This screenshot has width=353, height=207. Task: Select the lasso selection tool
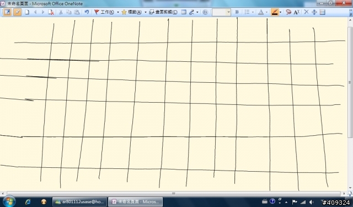[288, 12]
